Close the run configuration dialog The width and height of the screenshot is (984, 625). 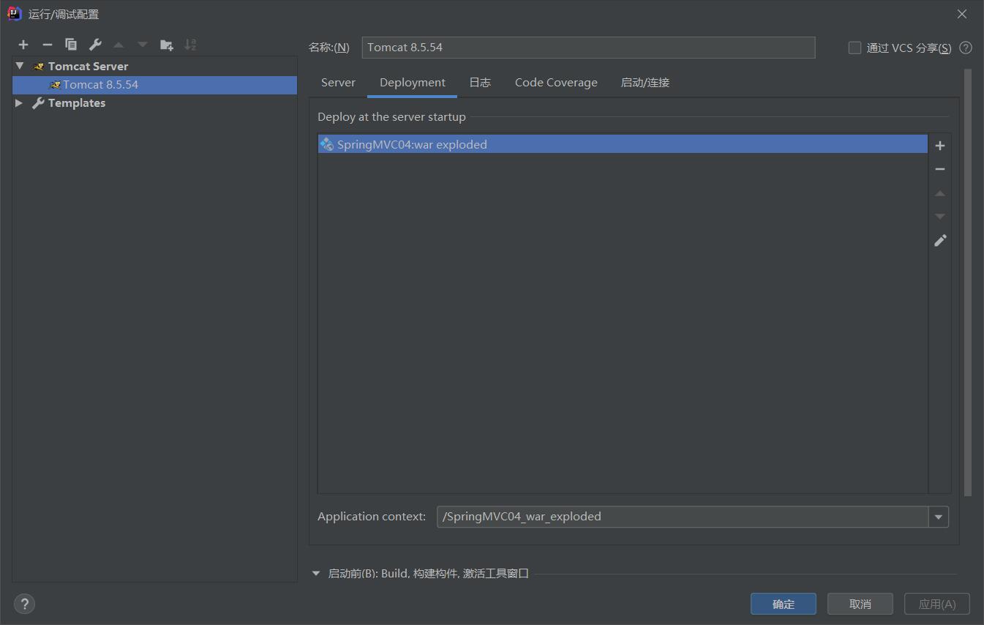[962, 14]
